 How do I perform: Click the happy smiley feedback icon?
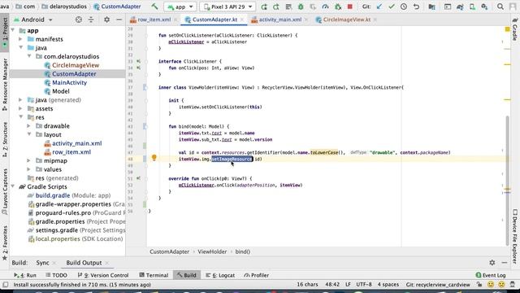(491, 285)
